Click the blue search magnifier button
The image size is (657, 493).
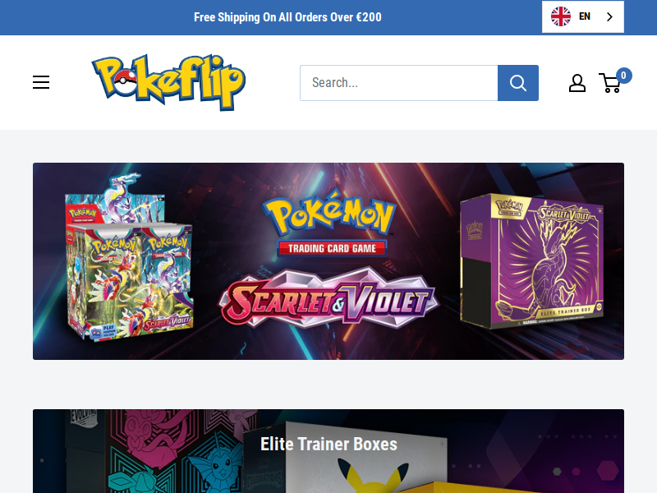click(518, 83)
